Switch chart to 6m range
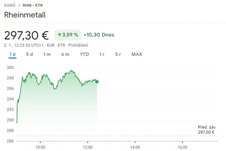This screenshot has width=226, height=151. (x=65, y=54)
